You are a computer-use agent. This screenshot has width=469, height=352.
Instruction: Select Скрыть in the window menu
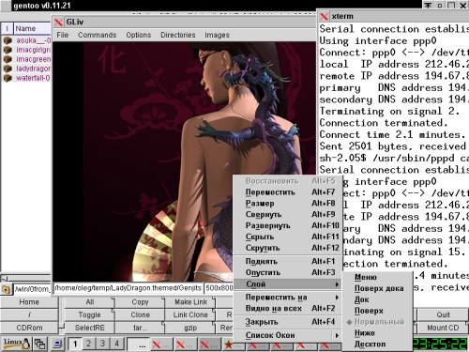pyautogui.click(x=287, y=237)
